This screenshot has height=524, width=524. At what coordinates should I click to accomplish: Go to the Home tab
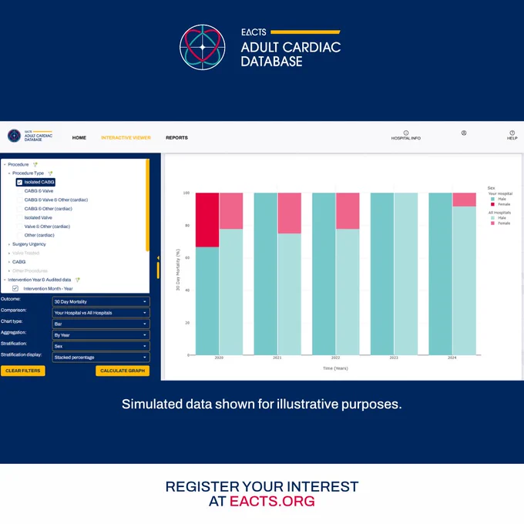click(x=79, y=138)
